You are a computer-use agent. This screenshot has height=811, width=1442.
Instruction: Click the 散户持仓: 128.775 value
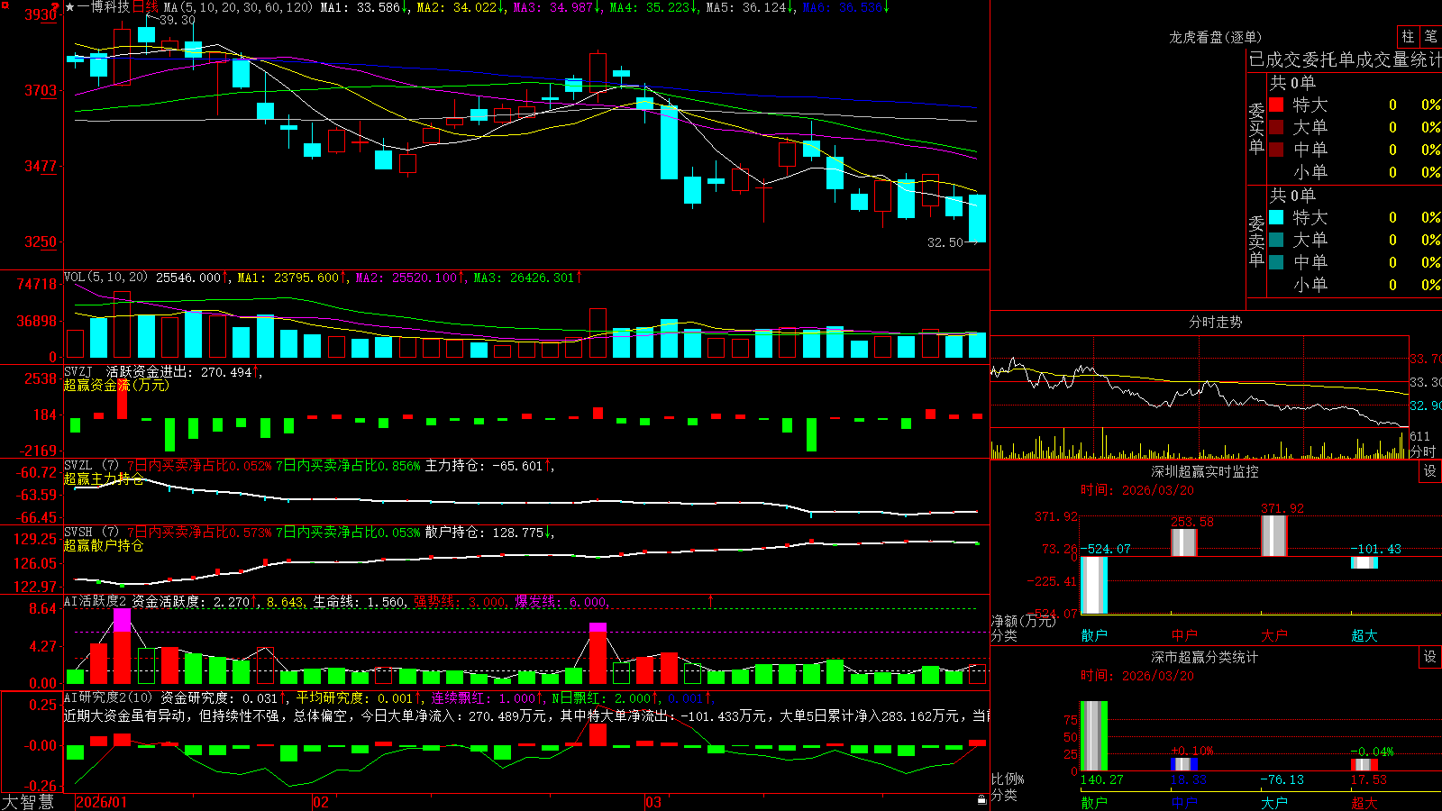(x=487, y=533)
